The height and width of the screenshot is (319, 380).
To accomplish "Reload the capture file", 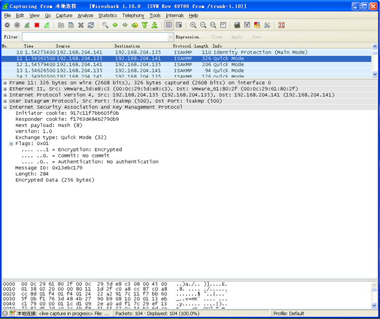I will [x=91, y=25].
